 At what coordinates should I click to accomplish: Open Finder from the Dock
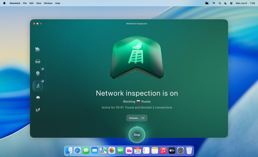tap(69, 150)
